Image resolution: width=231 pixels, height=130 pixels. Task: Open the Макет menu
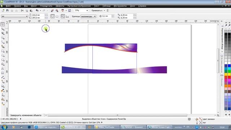pyautogui.click(x=34, y=6)
